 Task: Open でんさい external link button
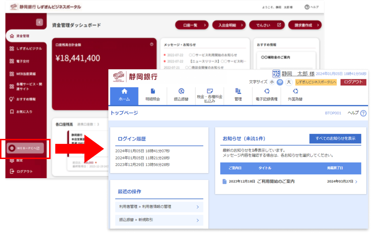point(267,25)
